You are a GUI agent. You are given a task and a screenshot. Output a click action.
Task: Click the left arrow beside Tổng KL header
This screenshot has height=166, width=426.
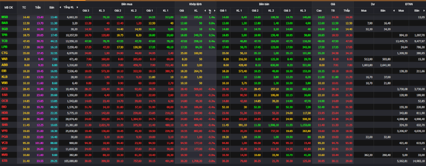point(60,7)
